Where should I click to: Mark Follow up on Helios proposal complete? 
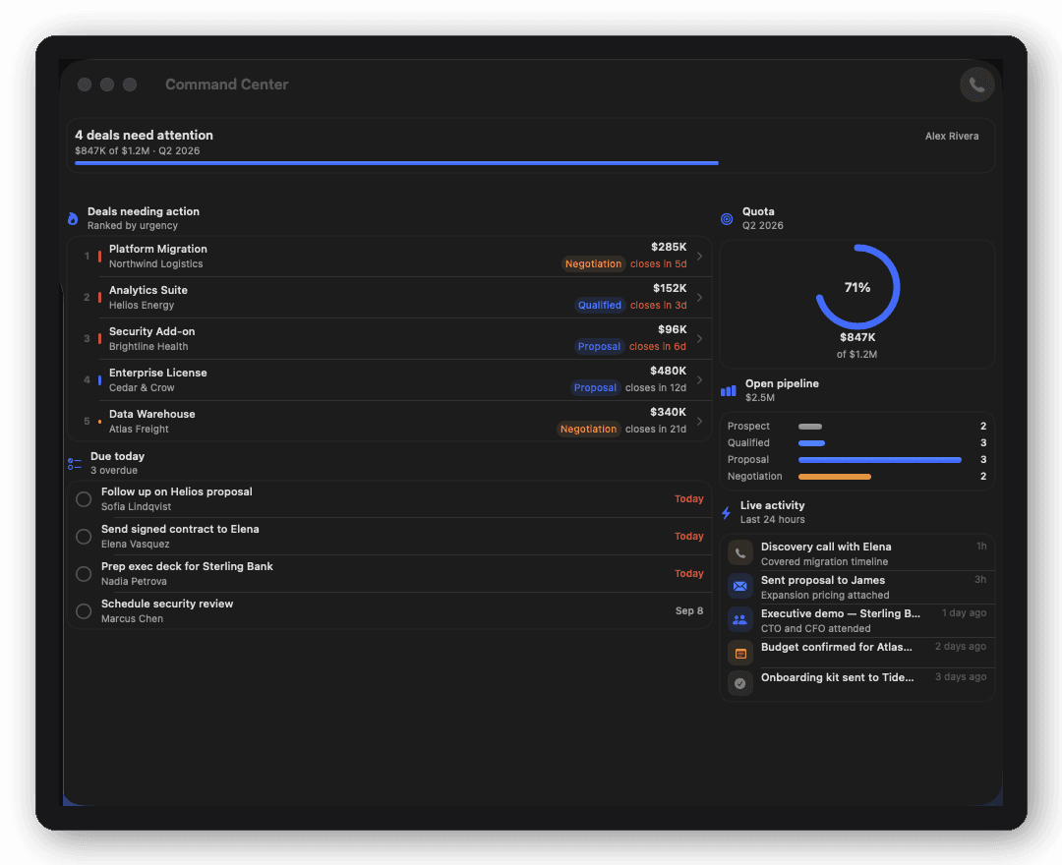(x=84, y=499)
